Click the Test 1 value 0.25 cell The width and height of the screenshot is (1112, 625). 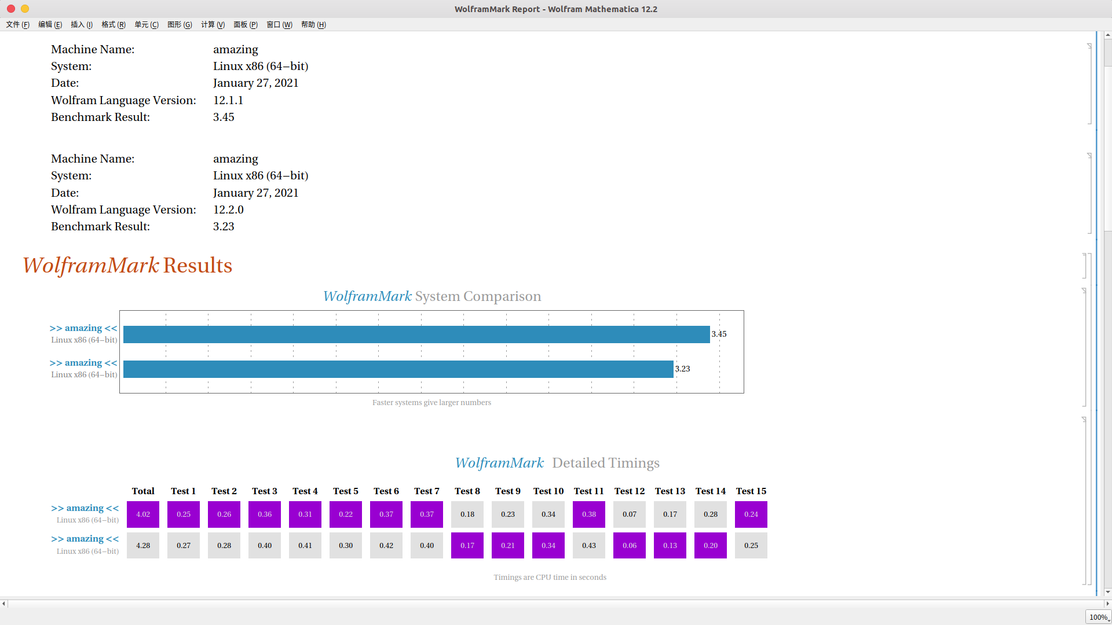pyautogui.click(x=184, y=514)
